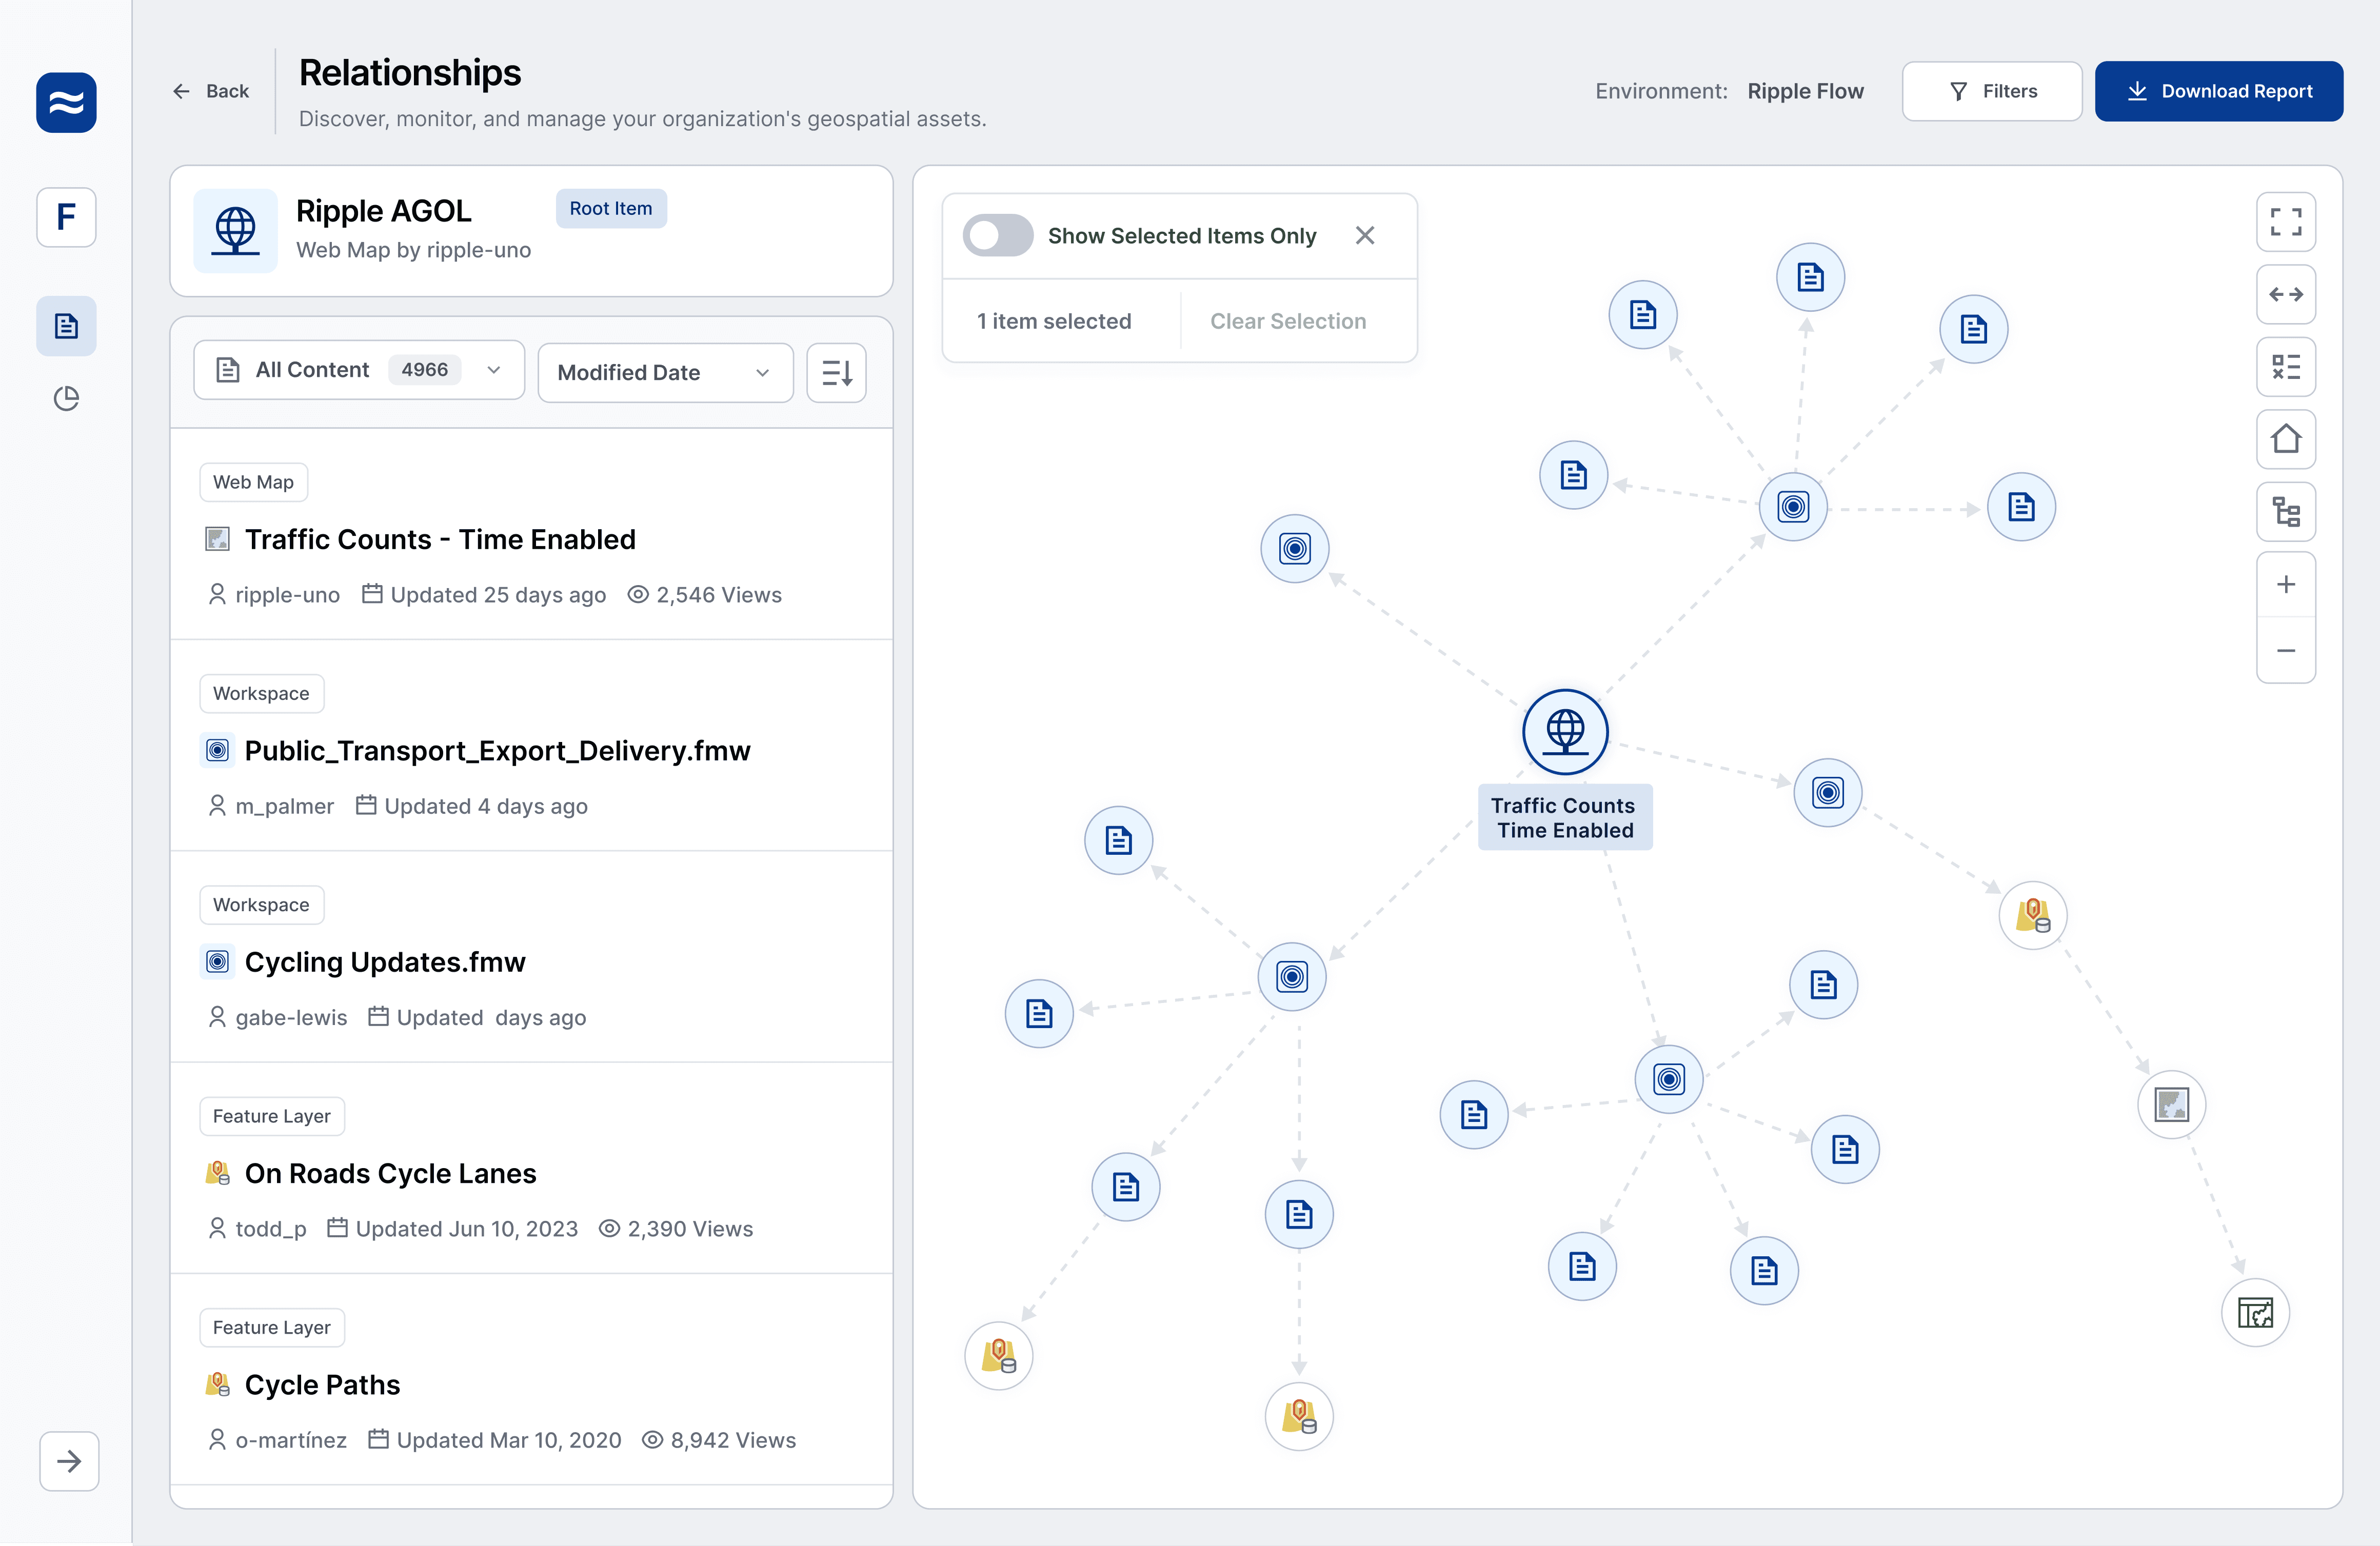Open the pie chart reports sidebar icon
The height and width of the screenshot is (1546, 2380).
(66, 398)
